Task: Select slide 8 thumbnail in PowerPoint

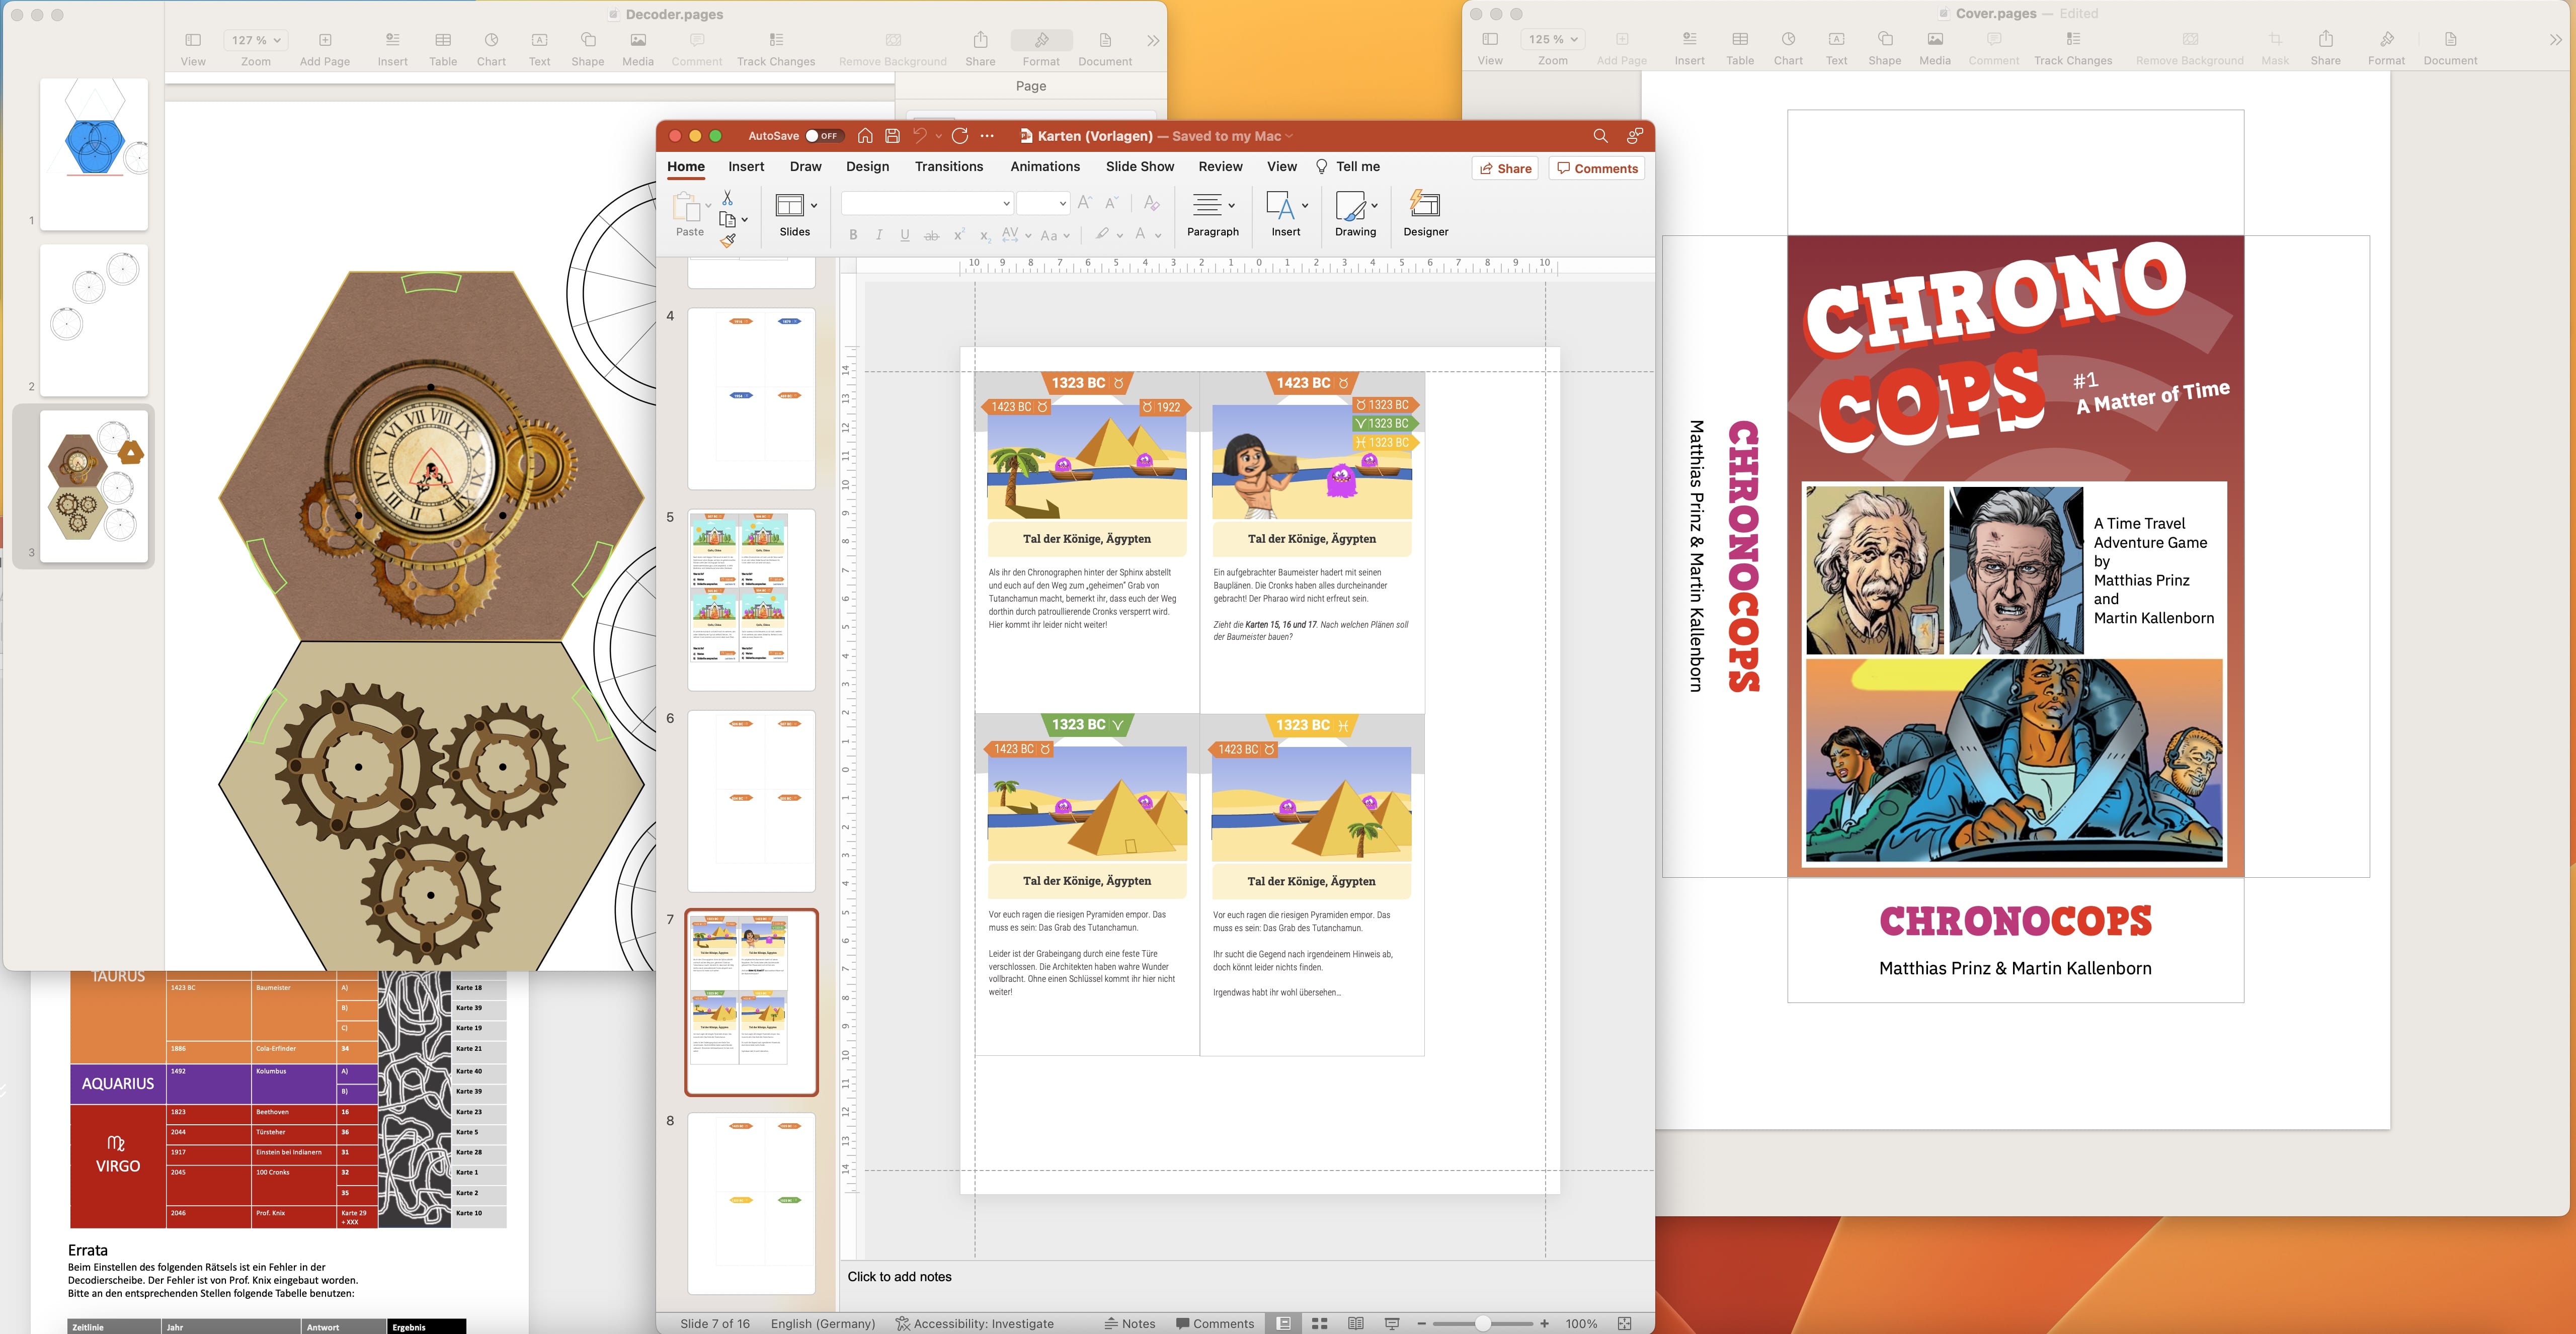Action: tap(751, 1203)
